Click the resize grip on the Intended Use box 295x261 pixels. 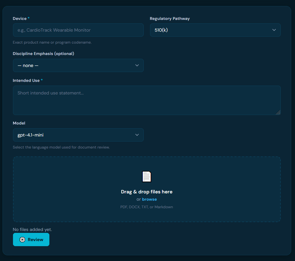click(x=279, y=112)
